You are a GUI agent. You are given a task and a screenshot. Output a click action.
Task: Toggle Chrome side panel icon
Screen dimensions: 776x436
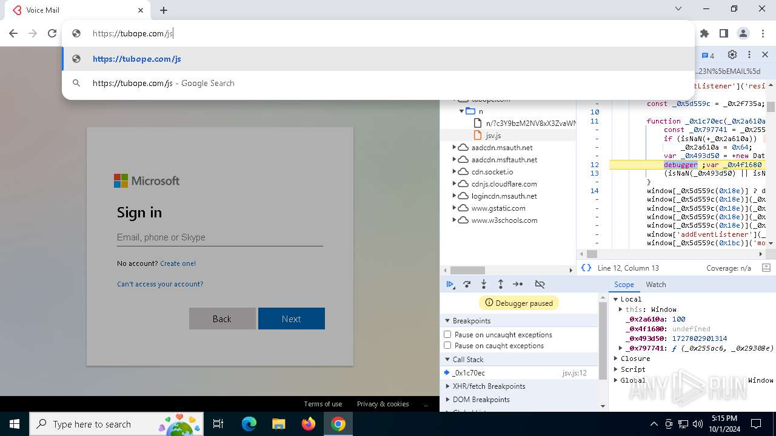click(723, 33)
